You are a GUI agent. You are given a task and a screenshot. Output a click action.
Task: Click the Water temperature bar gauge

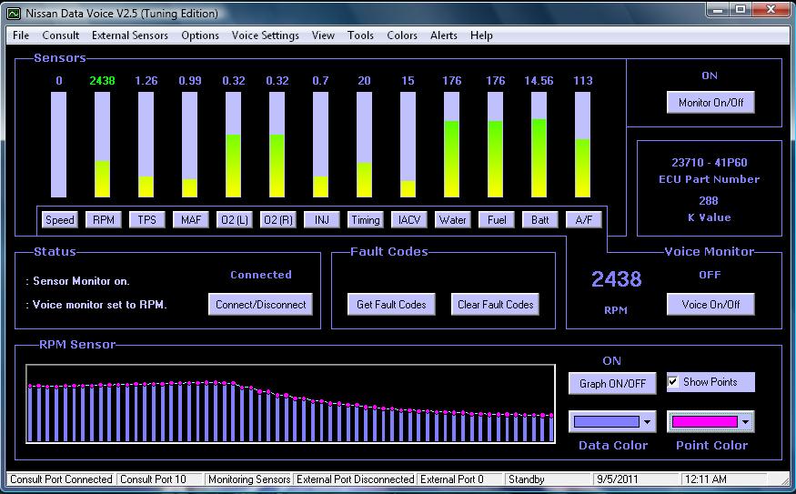(x=452, y=145)
